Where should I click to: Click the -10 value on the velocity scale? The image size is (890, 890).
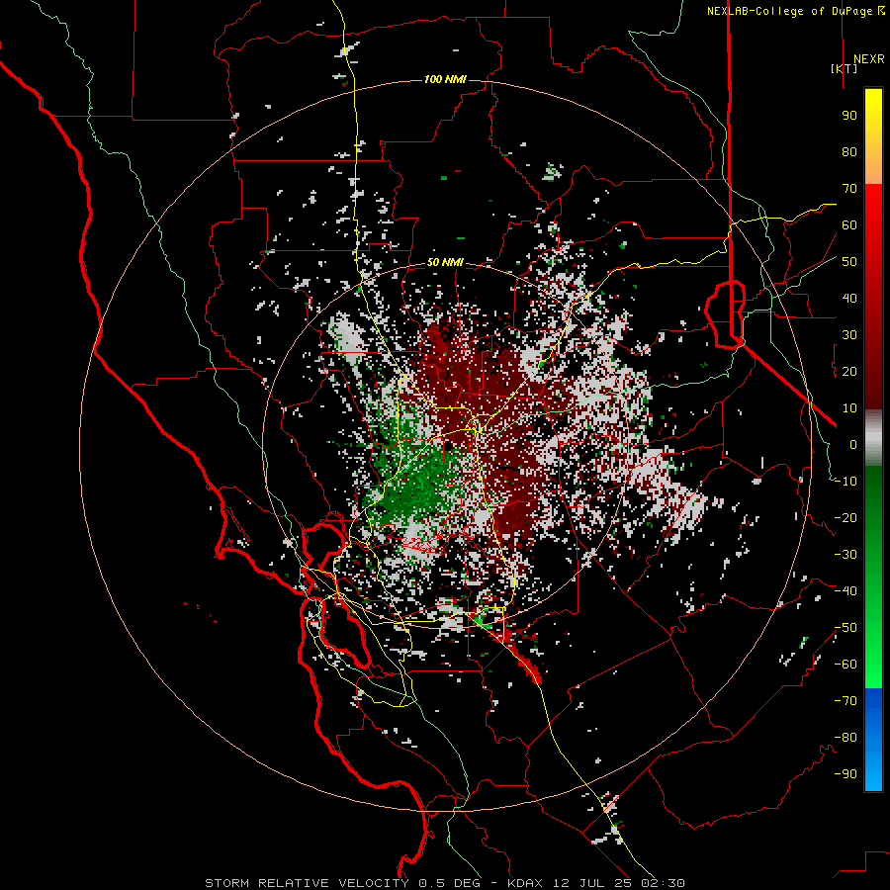click(845, 482)
